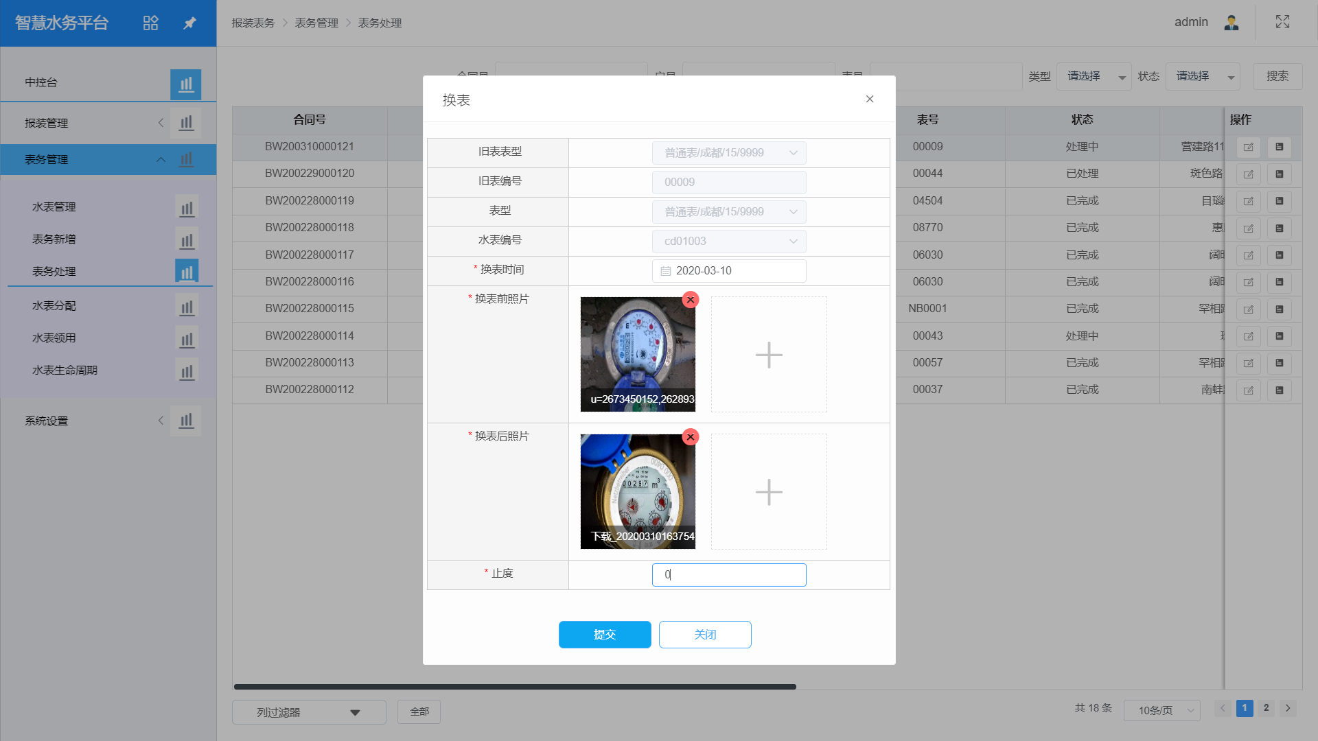Click the pin icon beside platform title

click(x=189, y=23)
